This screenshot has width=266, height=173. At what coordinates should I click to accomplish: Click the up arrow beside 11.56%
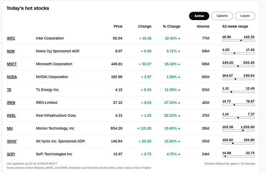pos(179,90)
